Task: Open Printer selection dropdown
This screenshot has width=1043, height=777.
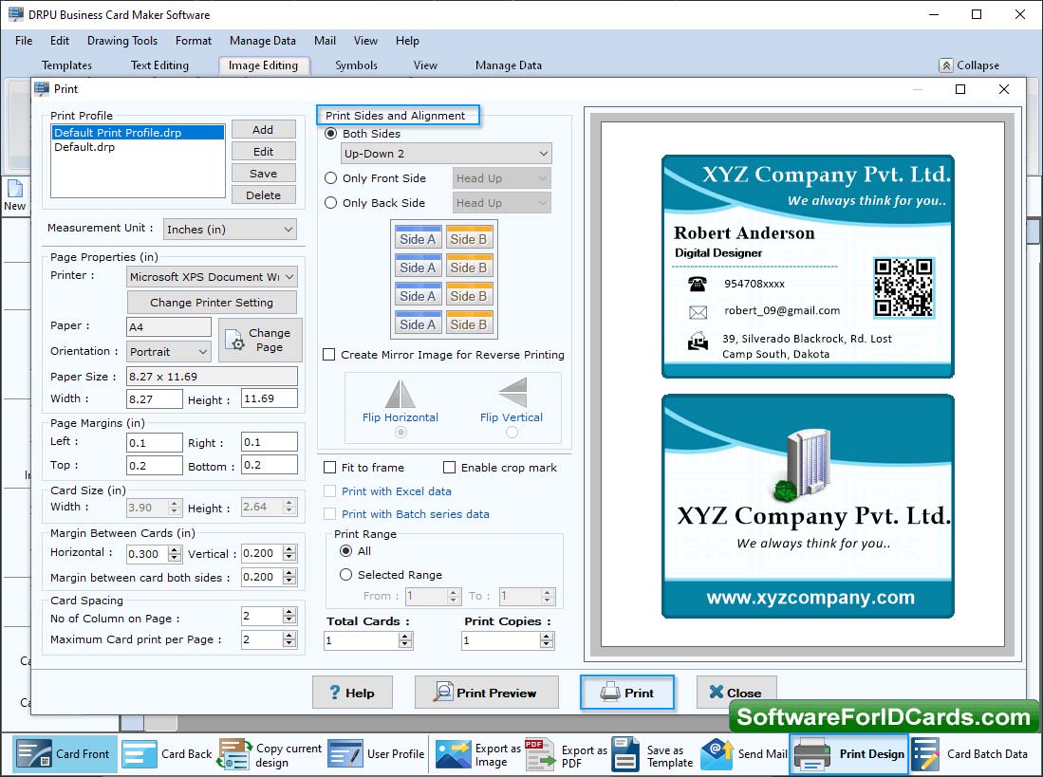Action: (212, 276)
